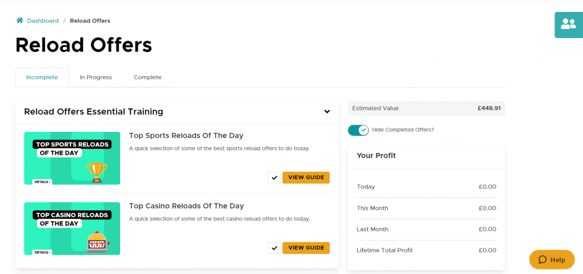Mark Top Sports Reloads as complete

point(274,177)
